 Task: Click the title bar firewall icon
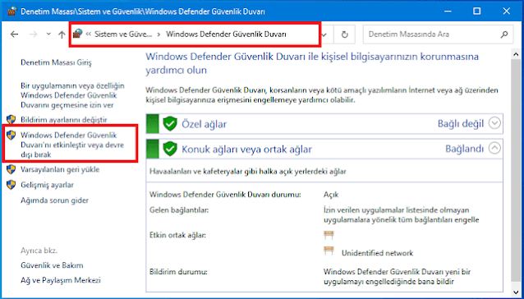point(11,11)
